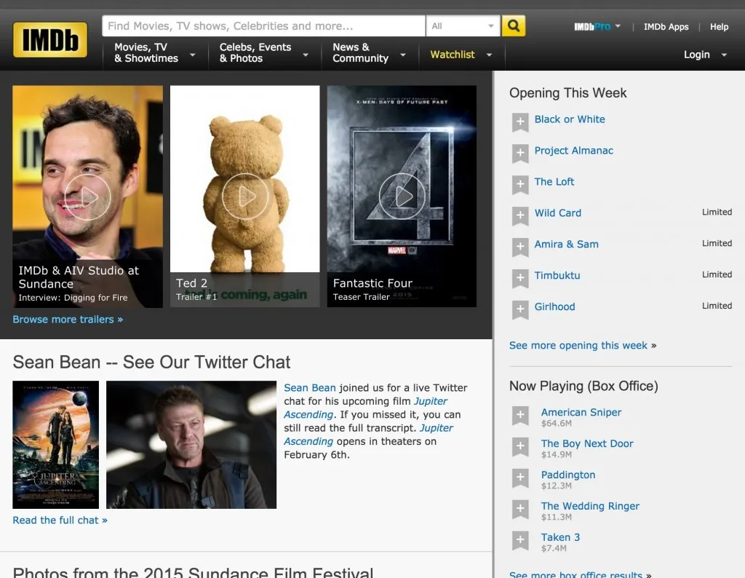Add American Sniper to watchlist
Image resolution: width=745 pixels, height=578 pixels.
point(520,415)
